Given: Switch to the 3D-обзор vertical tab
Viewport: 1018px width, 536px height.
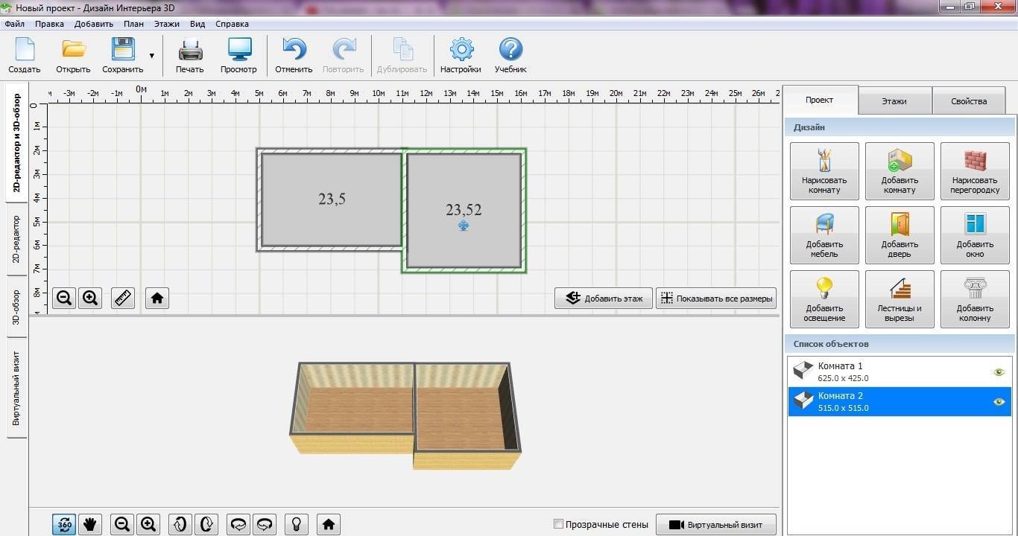Looking at the screenshot, I should pyautogui.click(x=16, y=307).
